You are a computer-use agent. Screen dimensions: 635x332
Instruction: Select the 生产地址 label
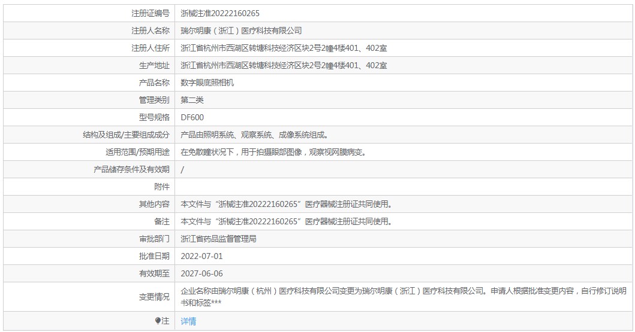tap(154, 65)
